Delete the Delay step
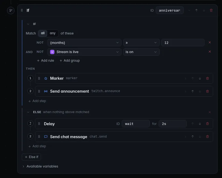Image resolution: width=222 pixels, height=178 pixels. [207, 124]
